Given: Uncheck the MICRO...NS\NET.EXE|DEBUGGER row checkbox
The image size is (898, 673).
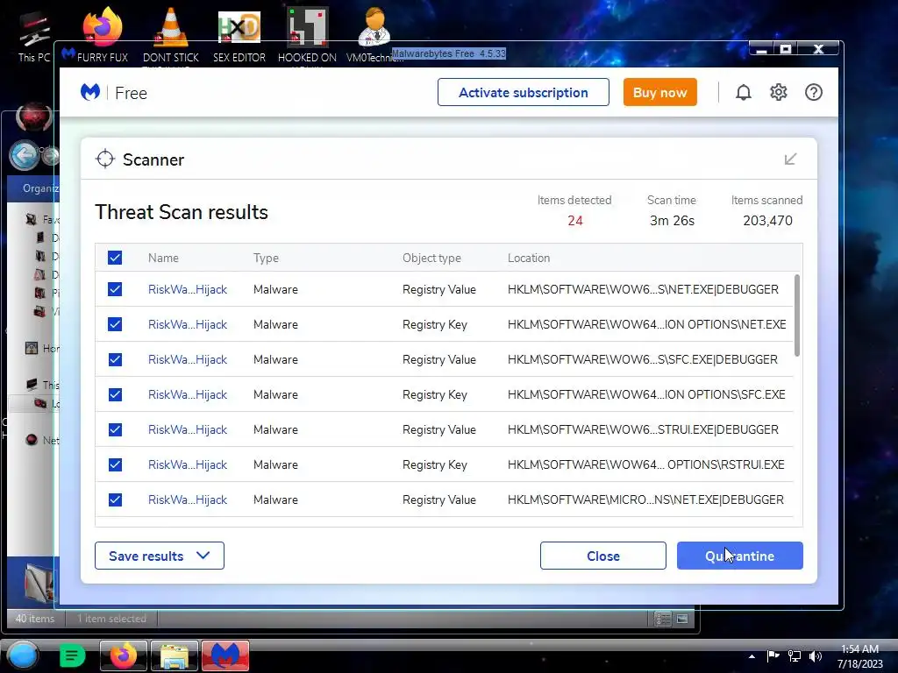Looking at the screenshot, I should point(115,499).
